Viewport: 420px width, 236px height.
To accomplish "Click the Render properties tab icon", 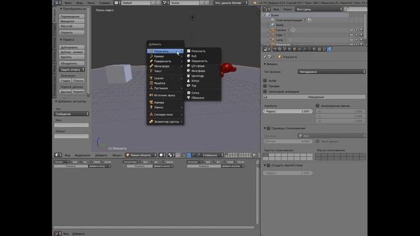I will pyautogui.click(x=275, y=49).
